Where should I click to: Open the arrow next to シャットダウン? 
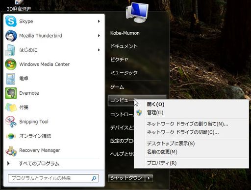tap(149, 178)
